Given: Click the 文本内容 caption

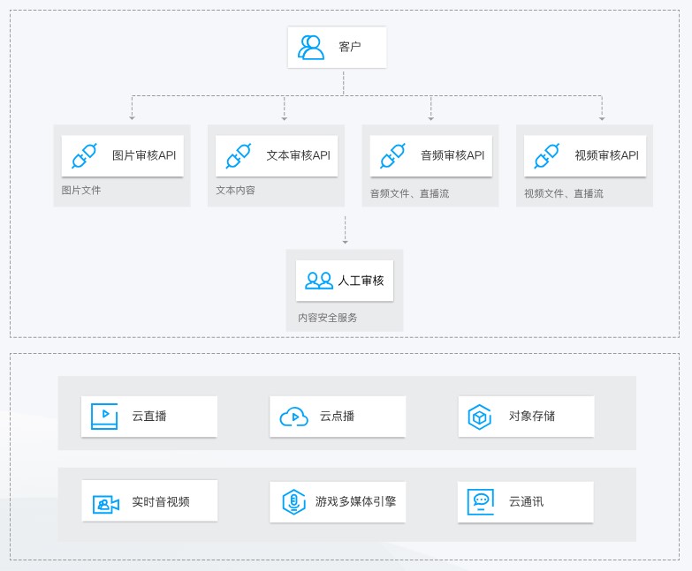Looking at the screenshot, I should pyautogui.click(x=235, y=191).
